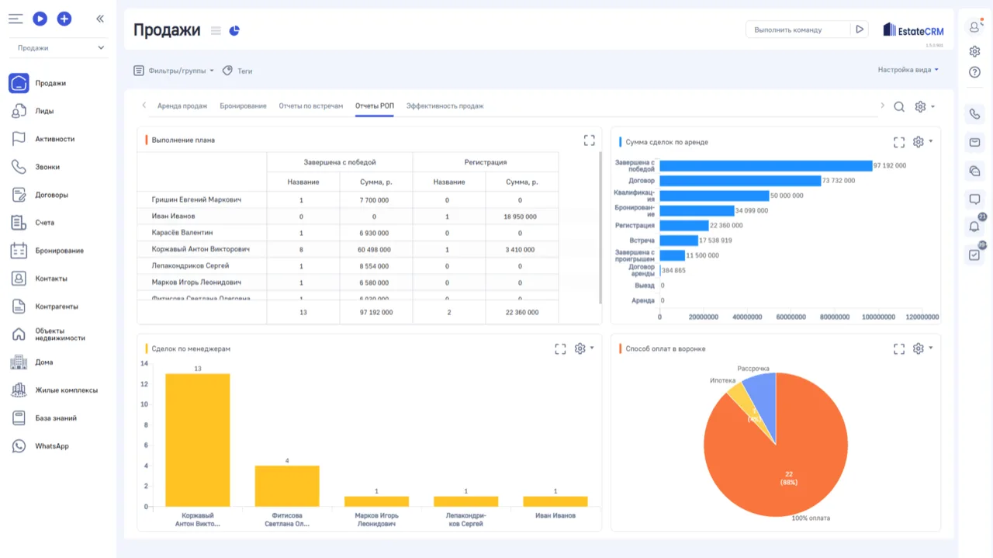Viewport: 993px width, 558px height.
Task: Open settings of Сумма сделок по аренде widget
Action: click(922, 142)
